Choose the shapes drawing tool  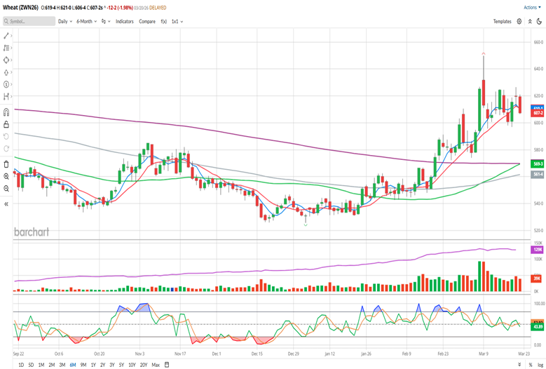(x=6, y=60)
